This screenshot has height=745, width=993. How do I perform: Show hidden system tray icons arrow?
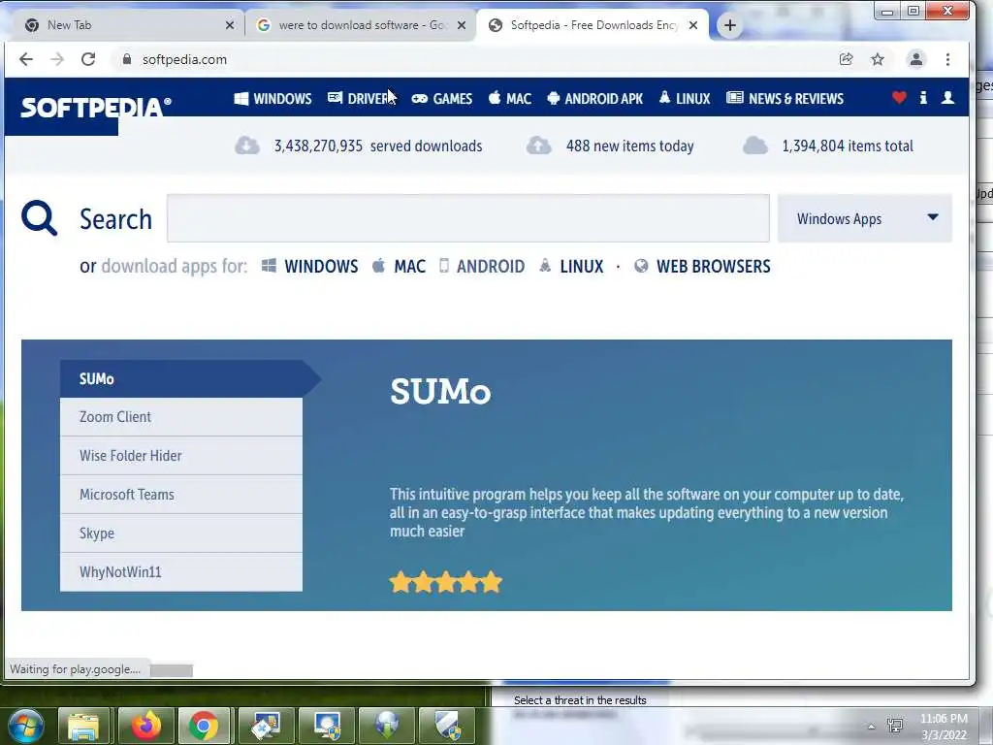871,727
